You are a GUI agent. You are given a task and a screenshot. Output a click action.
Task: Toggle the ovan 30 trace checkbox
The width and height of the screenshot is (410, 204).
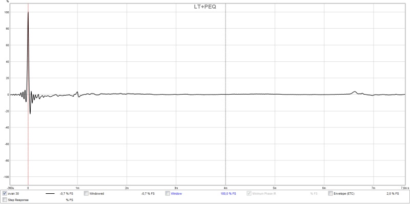[x=5, y=194]
